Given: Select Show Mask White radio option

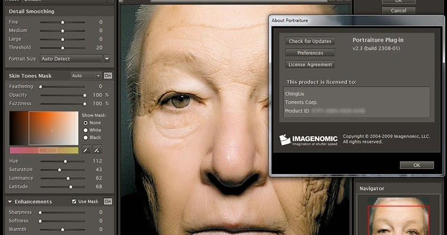Looking at the screenshot, I should click(85, 130).
